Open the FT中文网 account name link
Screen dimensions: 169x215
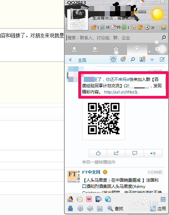[91, 172]
